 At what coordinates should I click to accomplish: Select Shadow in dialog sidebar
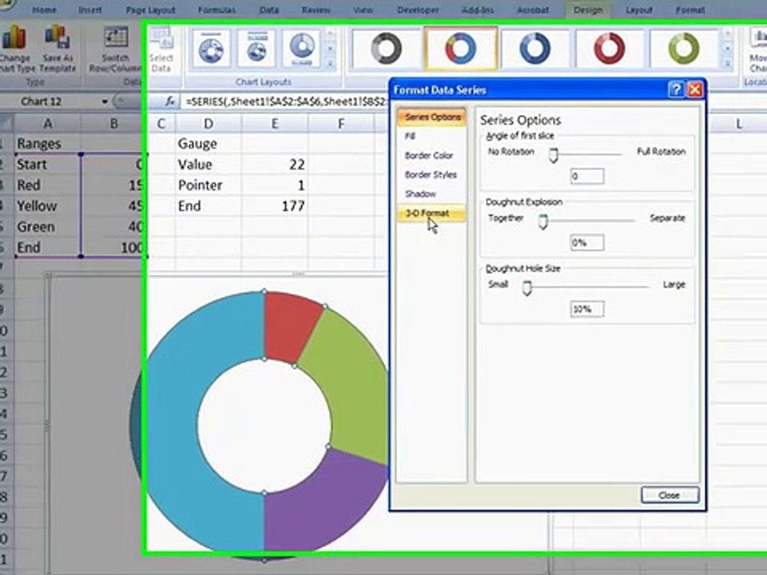420,193
